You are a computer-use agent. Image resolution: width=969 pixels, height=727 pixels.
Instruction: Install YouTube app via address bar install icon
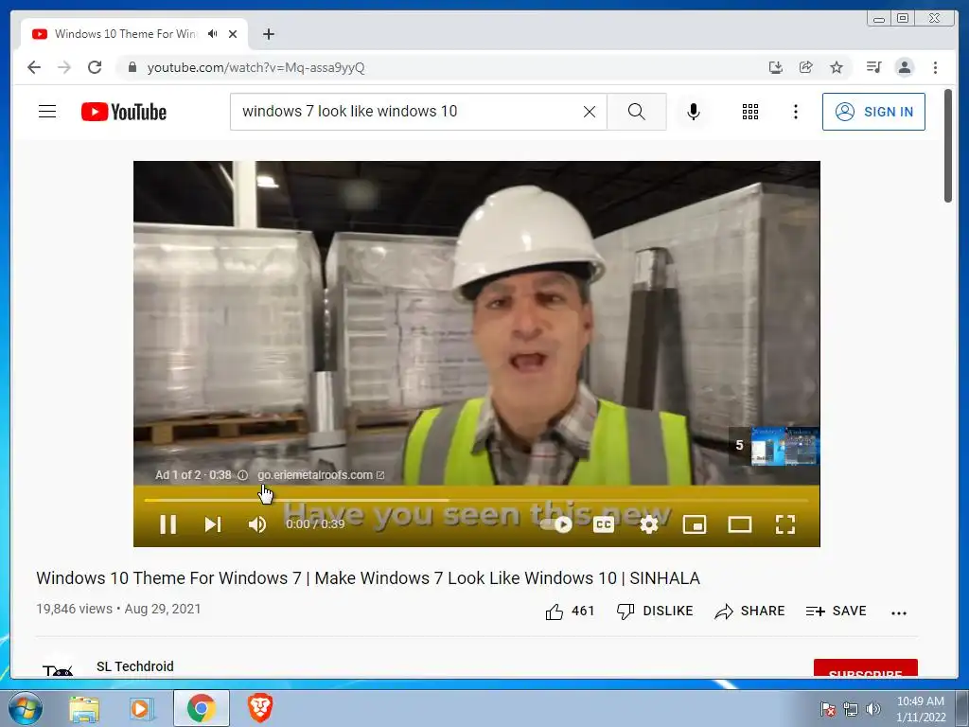pos(776,67)
